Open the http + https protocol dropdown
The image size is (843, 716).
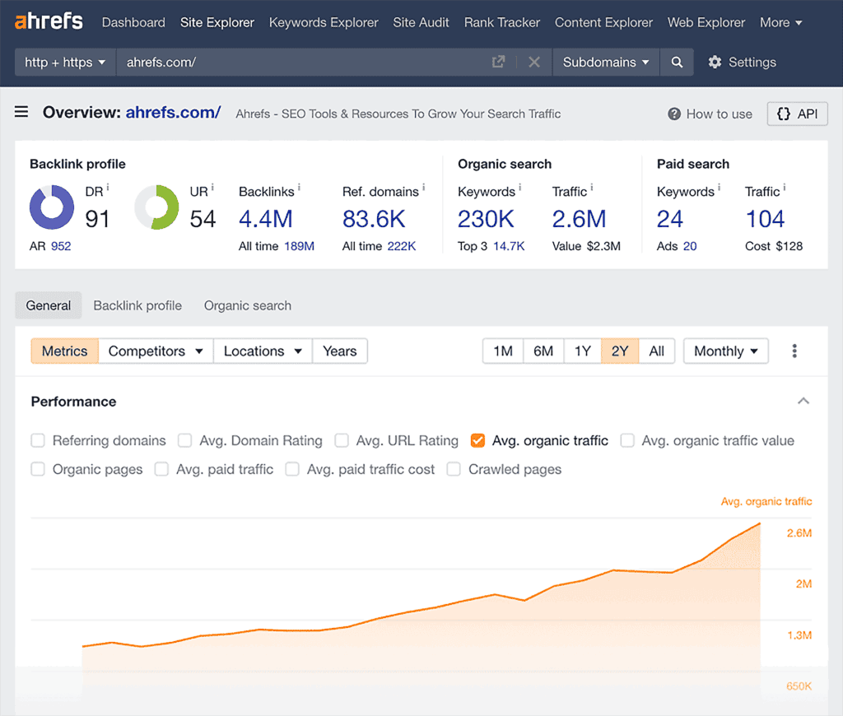click(x=64, y=62)
